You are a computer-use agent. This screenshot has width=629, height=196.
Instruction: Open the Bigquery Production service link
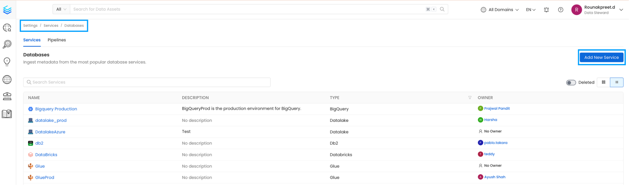(56, 109)
